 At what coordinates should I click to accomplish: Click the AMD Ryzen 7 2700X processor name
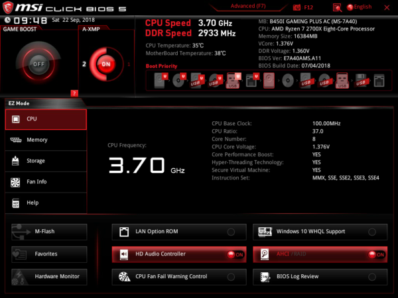coord(323,28)
